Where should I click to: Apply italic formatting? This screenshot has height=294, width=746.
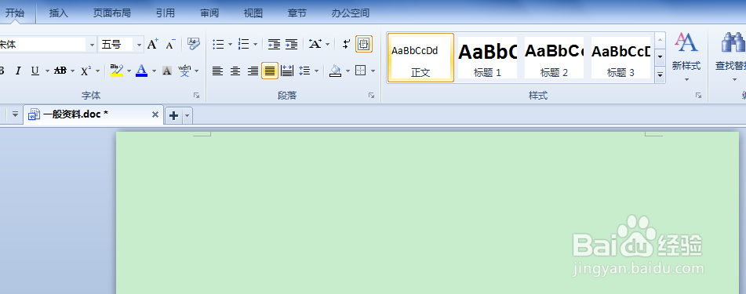pos(18,71)
